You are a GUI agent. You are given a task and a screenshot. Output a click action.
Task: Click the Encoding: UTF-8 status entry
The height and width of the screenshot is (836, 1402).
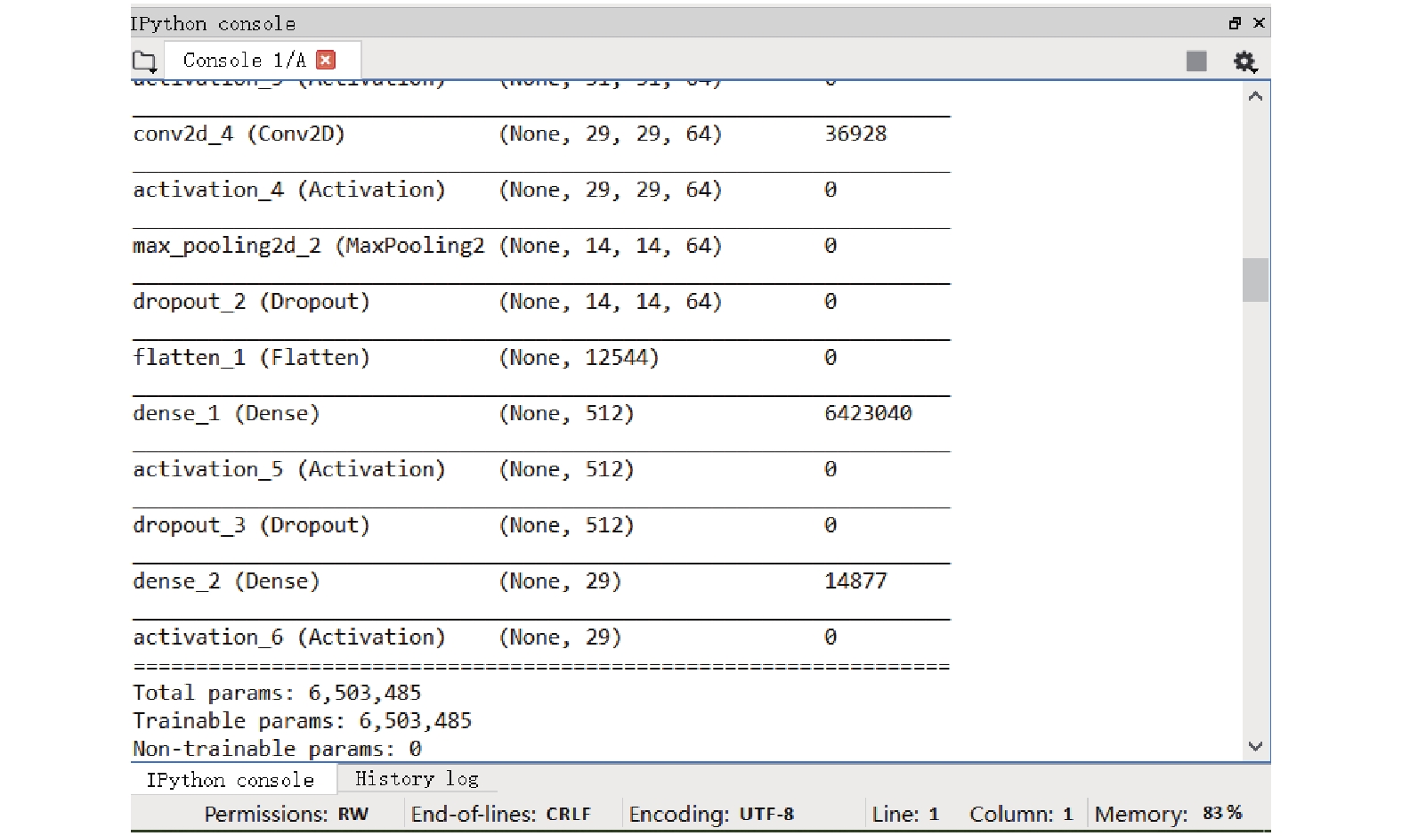711,814
